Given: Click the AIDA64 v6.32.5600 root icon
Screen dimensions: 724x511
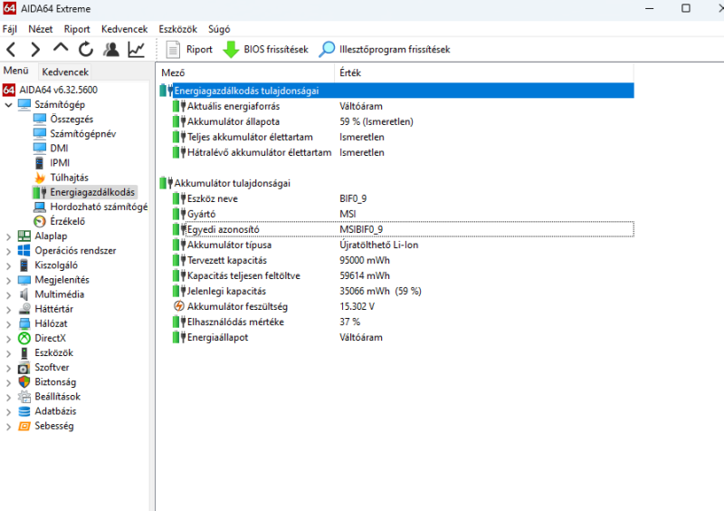Looking at the screenshot, I should [x=9, y=90].
